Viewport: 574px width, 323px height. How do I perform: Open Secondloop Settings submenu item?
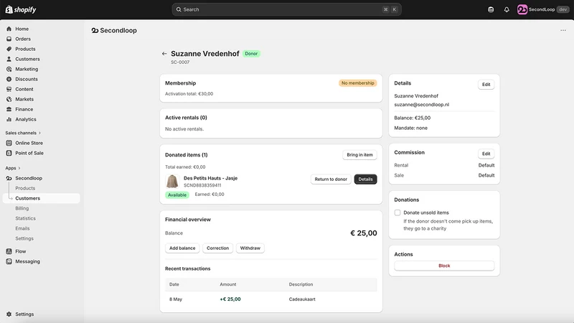click(24, 238)
